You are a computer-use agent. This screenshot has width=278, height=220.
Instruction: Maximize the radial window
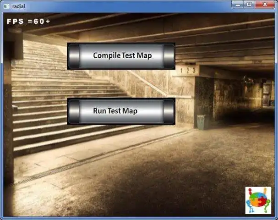[x=249, y=5]
